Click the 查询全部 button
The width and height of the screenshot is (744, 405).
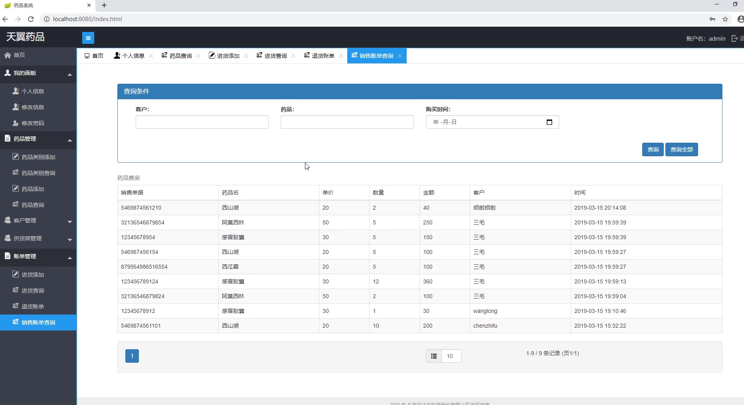point(682,149)
